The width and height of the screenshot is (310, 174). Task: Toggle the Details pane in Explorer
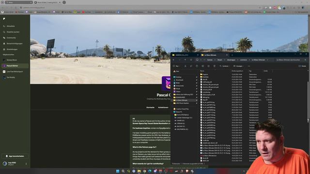[x=302, y=66]
